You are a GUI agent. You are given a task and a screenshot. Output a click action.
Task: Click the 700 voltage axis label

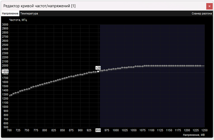(x=9, y=130)
